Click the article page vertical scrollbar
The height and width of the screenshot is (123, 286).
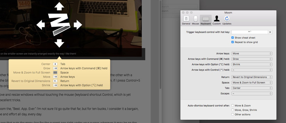[160, 44]
